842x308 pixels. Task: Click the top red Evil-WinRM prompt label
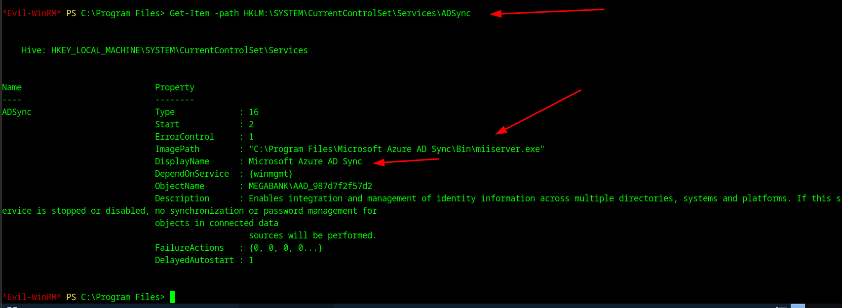(32, 13)
